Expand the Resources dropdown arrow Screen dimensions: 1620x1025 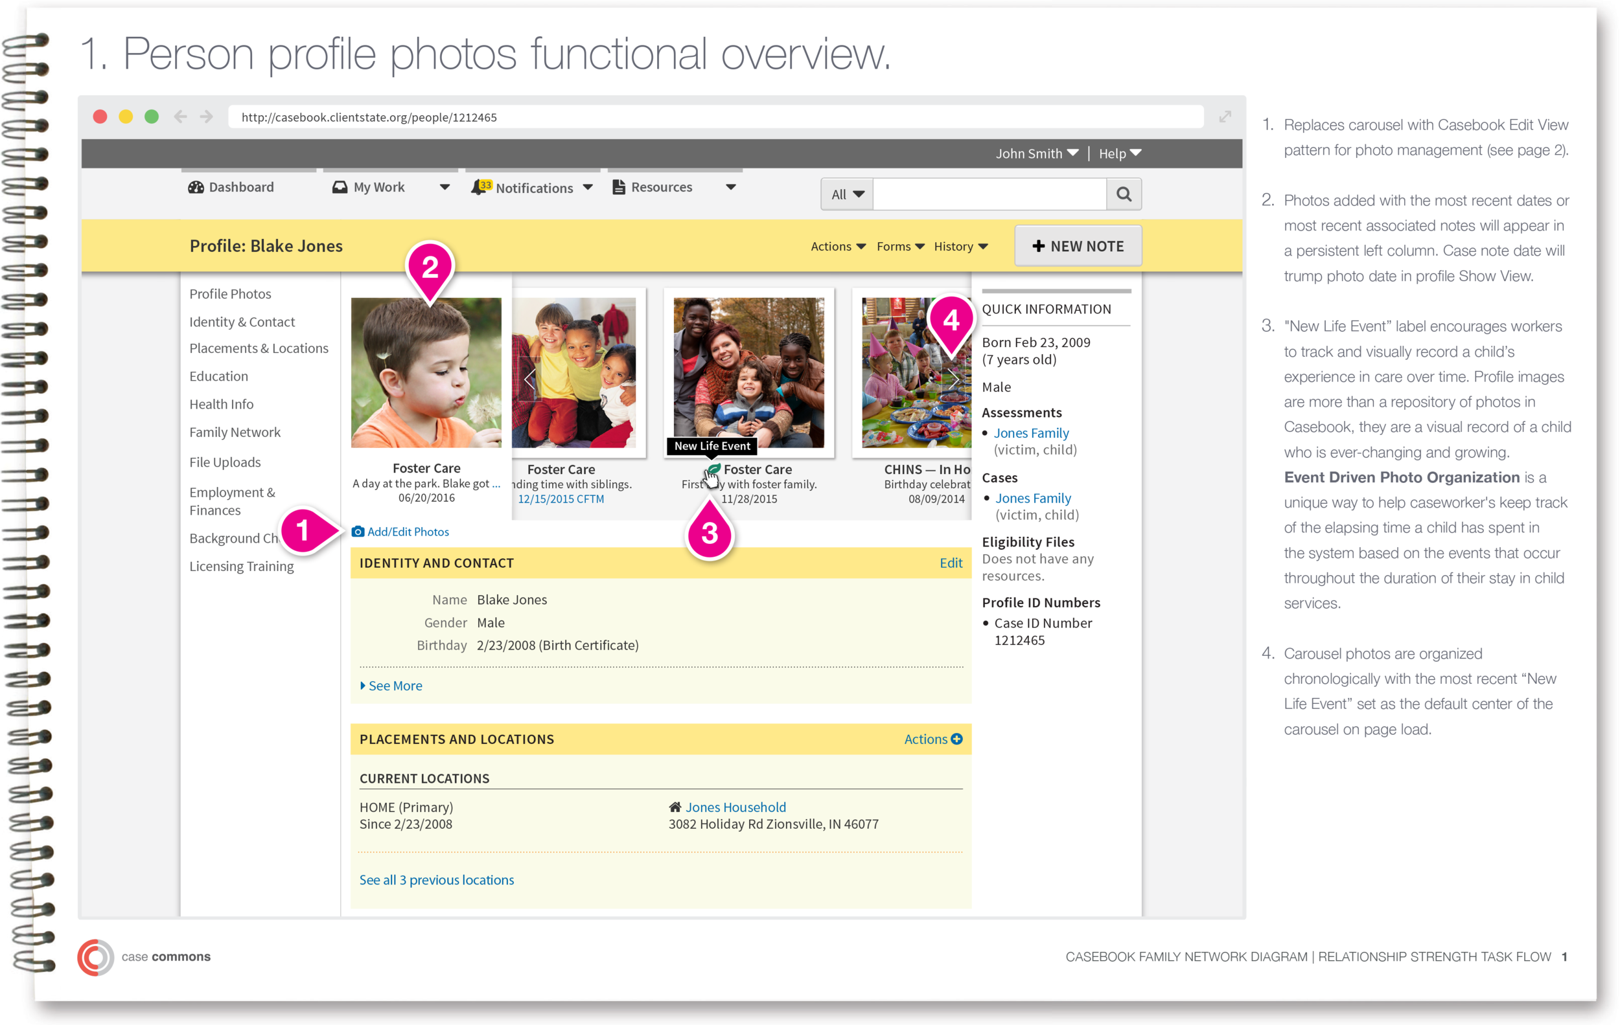730,187
